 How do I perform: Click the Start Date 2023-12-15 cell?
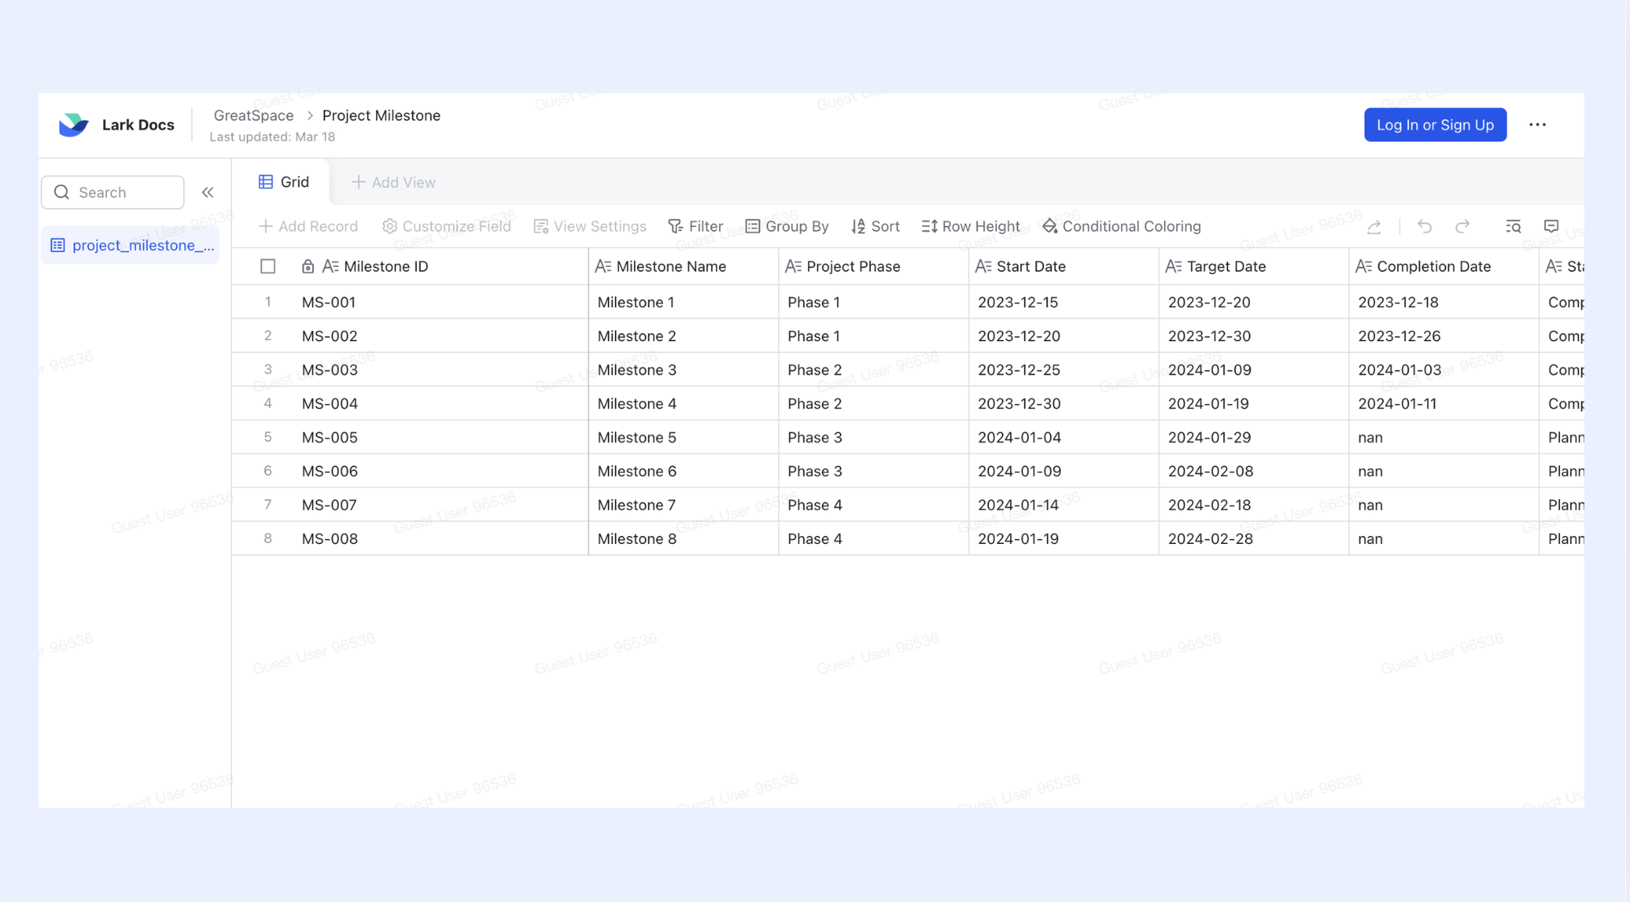1063,302
